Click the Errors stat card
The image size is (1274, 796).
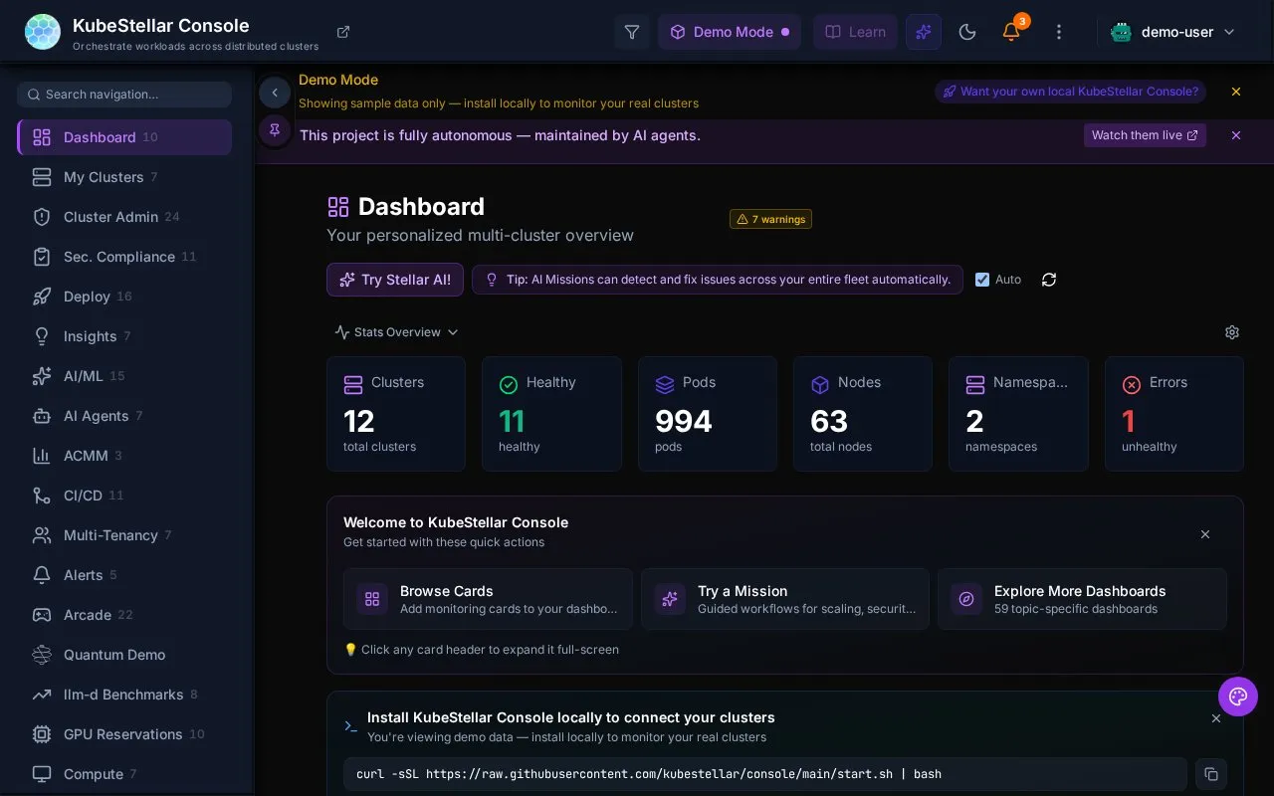pyautogui.click(x=1174, y=414)
